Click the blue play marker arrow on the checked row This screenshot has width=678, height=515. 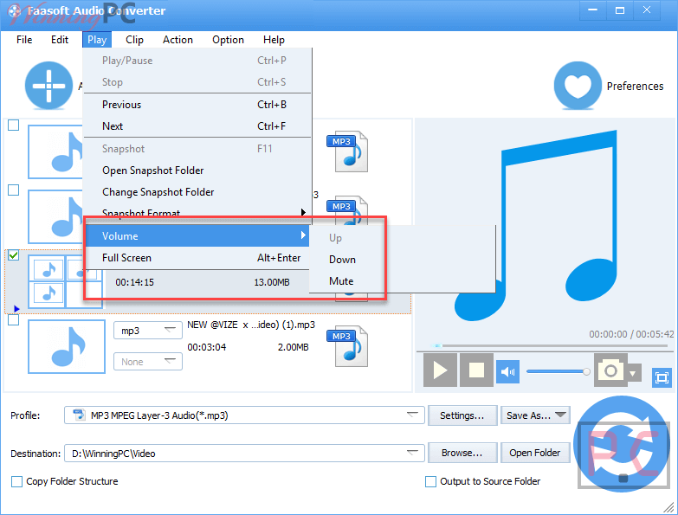[16, 308]
